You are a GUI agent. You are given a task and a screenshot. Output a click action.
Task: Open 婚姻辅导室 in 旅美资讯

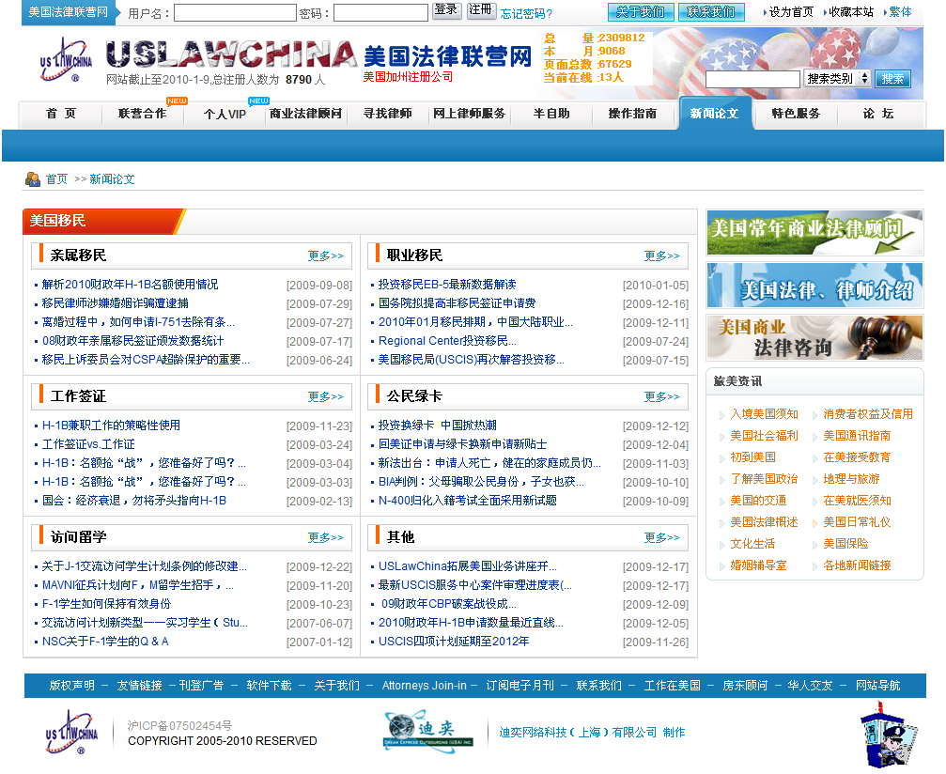(758, 565)
